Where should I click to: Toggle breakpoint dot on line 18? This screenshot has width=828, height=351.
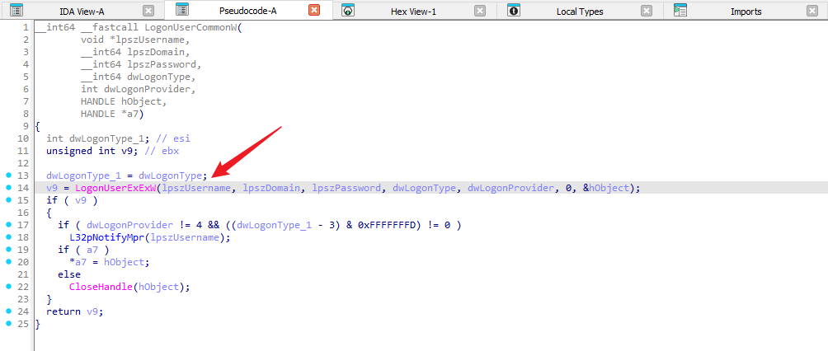click(7, 237)
